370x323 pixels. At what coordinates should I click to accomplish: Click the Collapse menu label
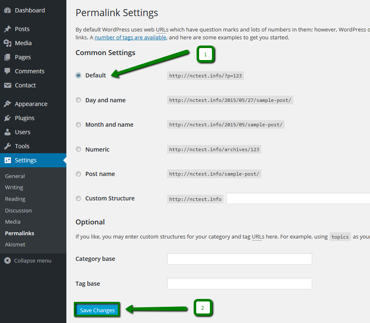(33, 260)
